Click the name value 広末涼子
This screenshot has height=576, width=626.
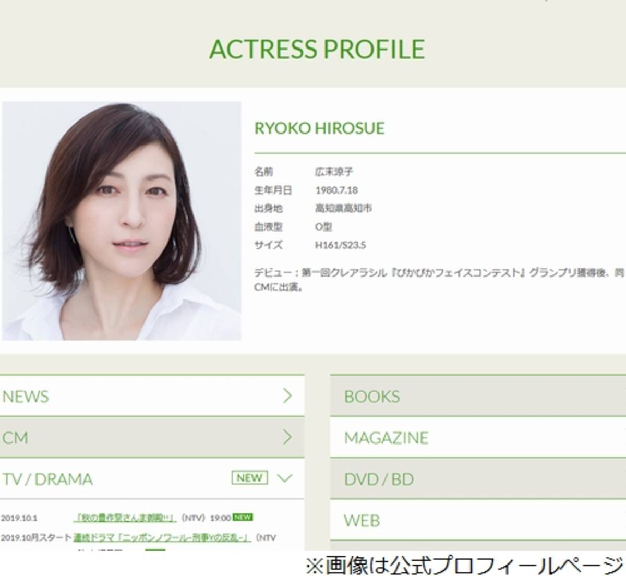tap(334, 172)
